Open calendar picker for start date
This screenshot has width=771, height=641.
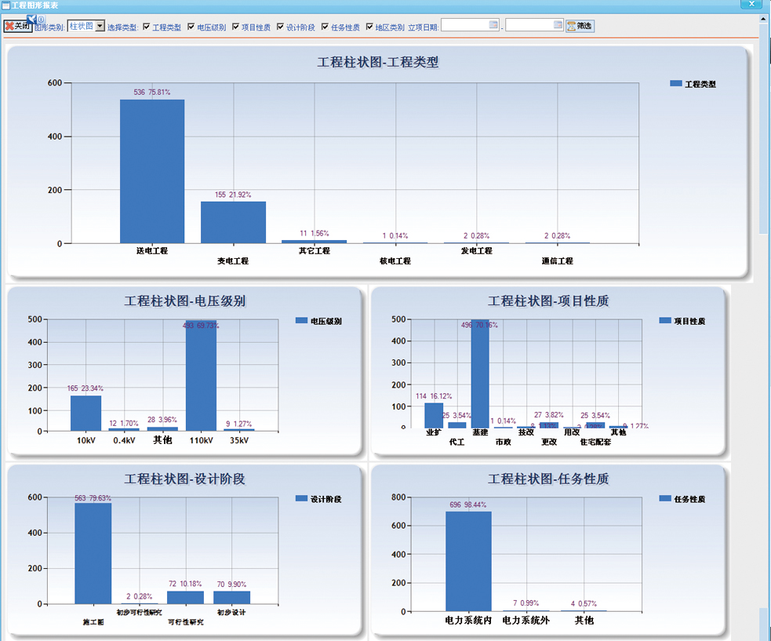pos(494,25)
